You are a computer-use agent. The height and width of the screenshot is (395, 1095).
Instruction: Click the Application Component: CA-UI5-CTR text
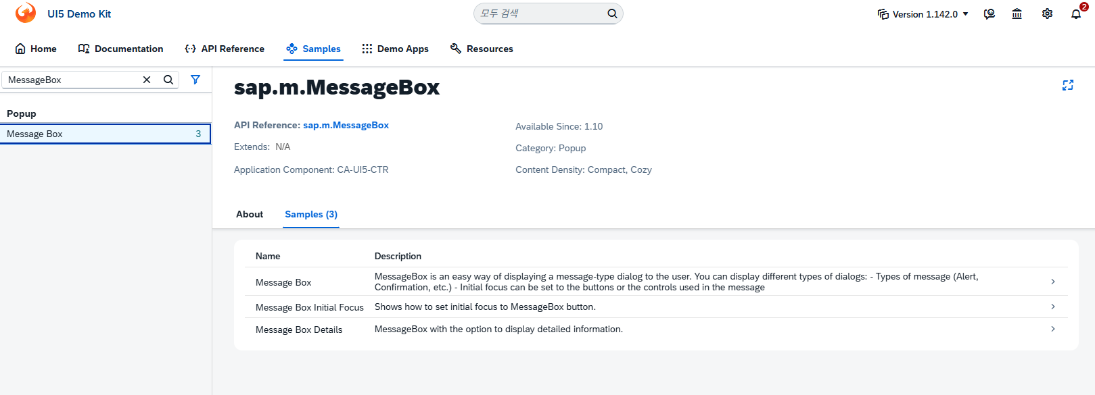click(311, 169)
